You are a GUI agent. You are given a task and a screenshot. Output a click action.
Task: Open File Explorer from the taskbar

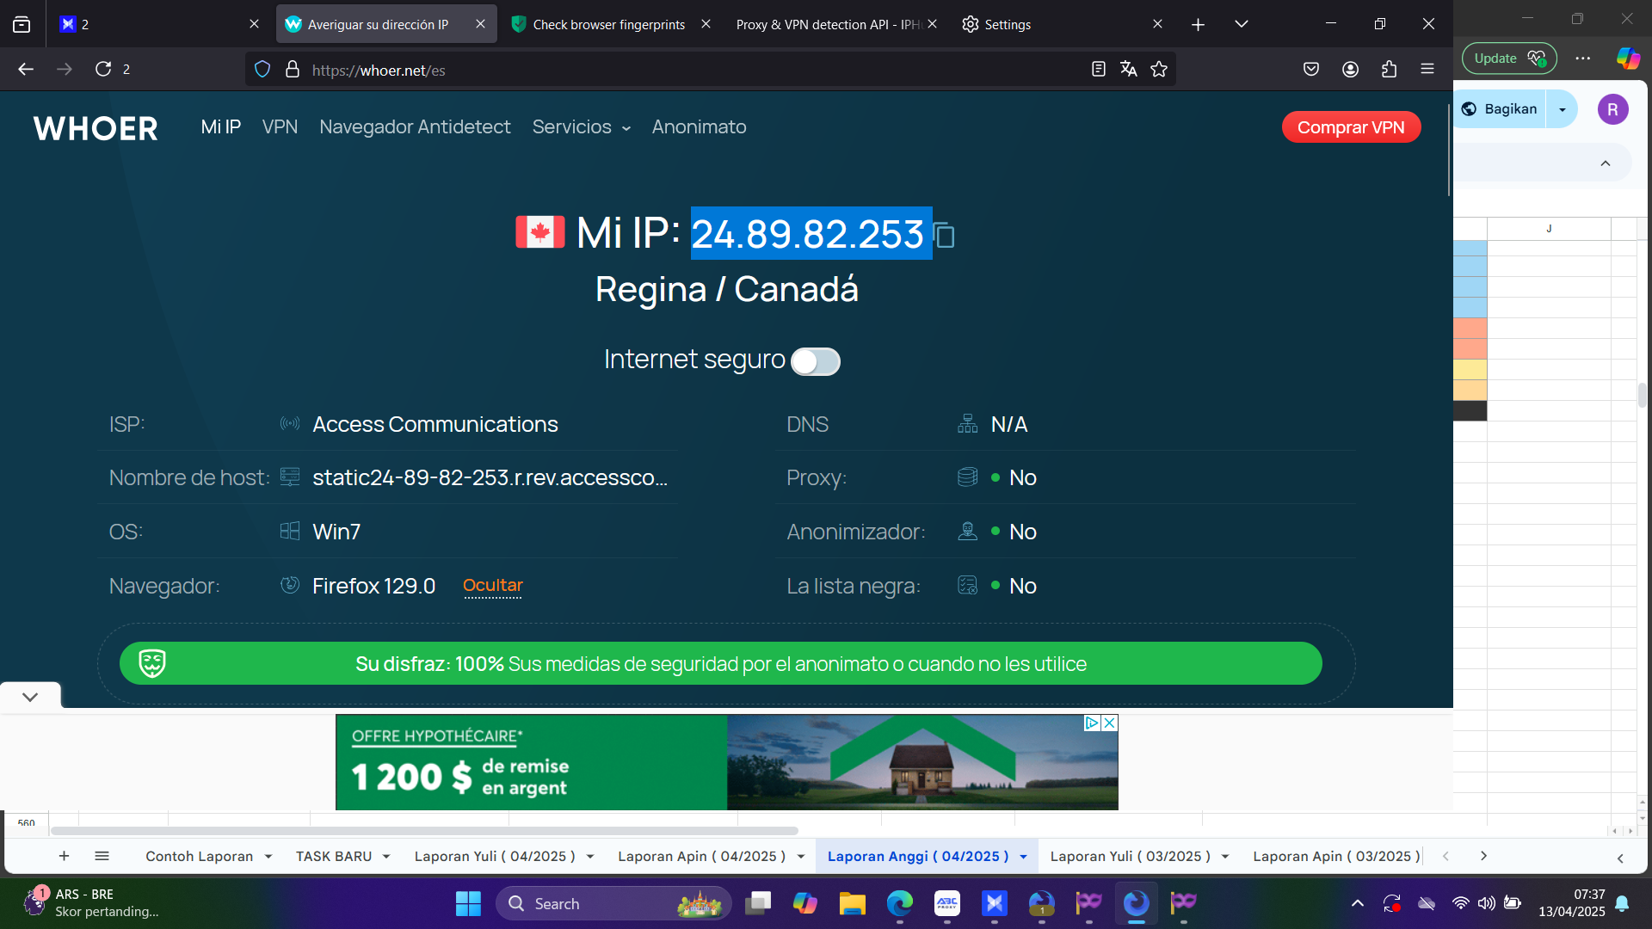[852, 903]
